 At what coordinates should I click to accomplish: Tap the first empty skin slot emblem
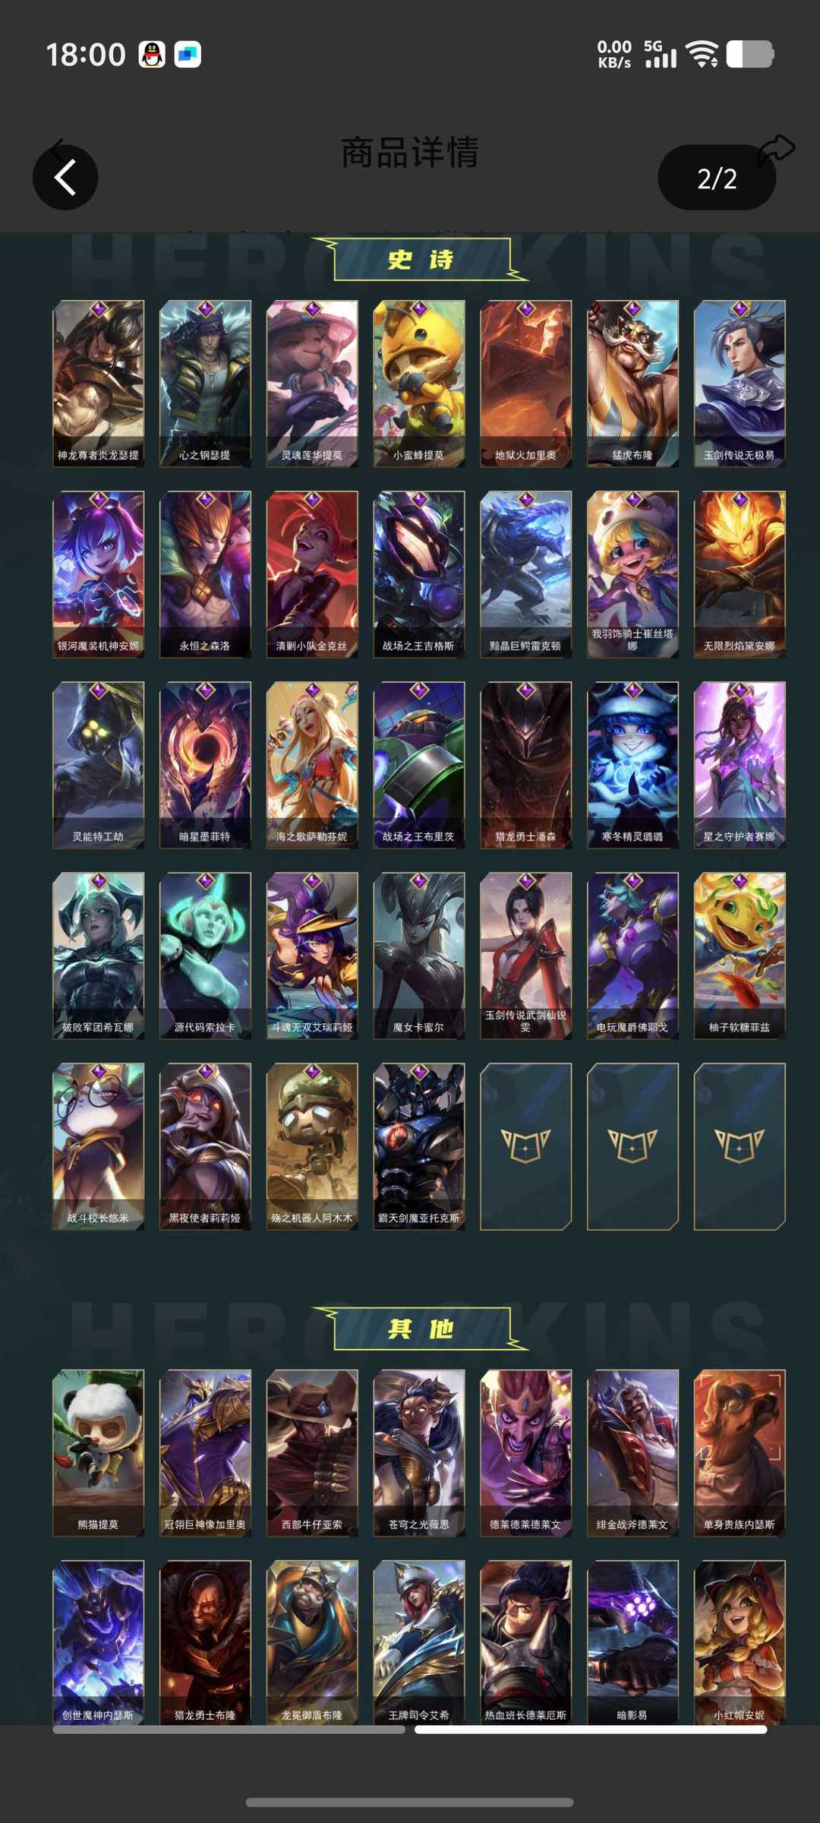[x=525, y=1146]
